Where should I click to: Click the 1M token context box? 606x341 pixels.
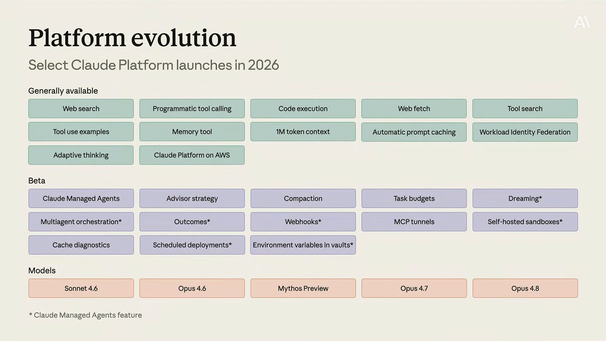303,132
